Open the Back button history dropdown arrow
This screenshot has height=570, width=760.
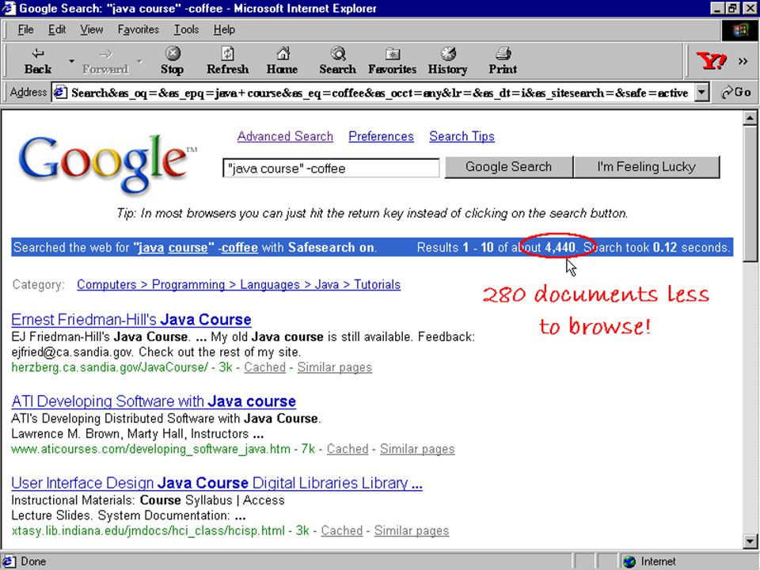[x=71, y=61]
